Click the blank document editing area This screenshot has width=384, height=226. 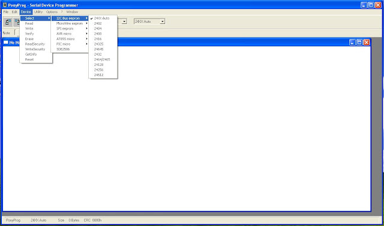click(187, 128)
